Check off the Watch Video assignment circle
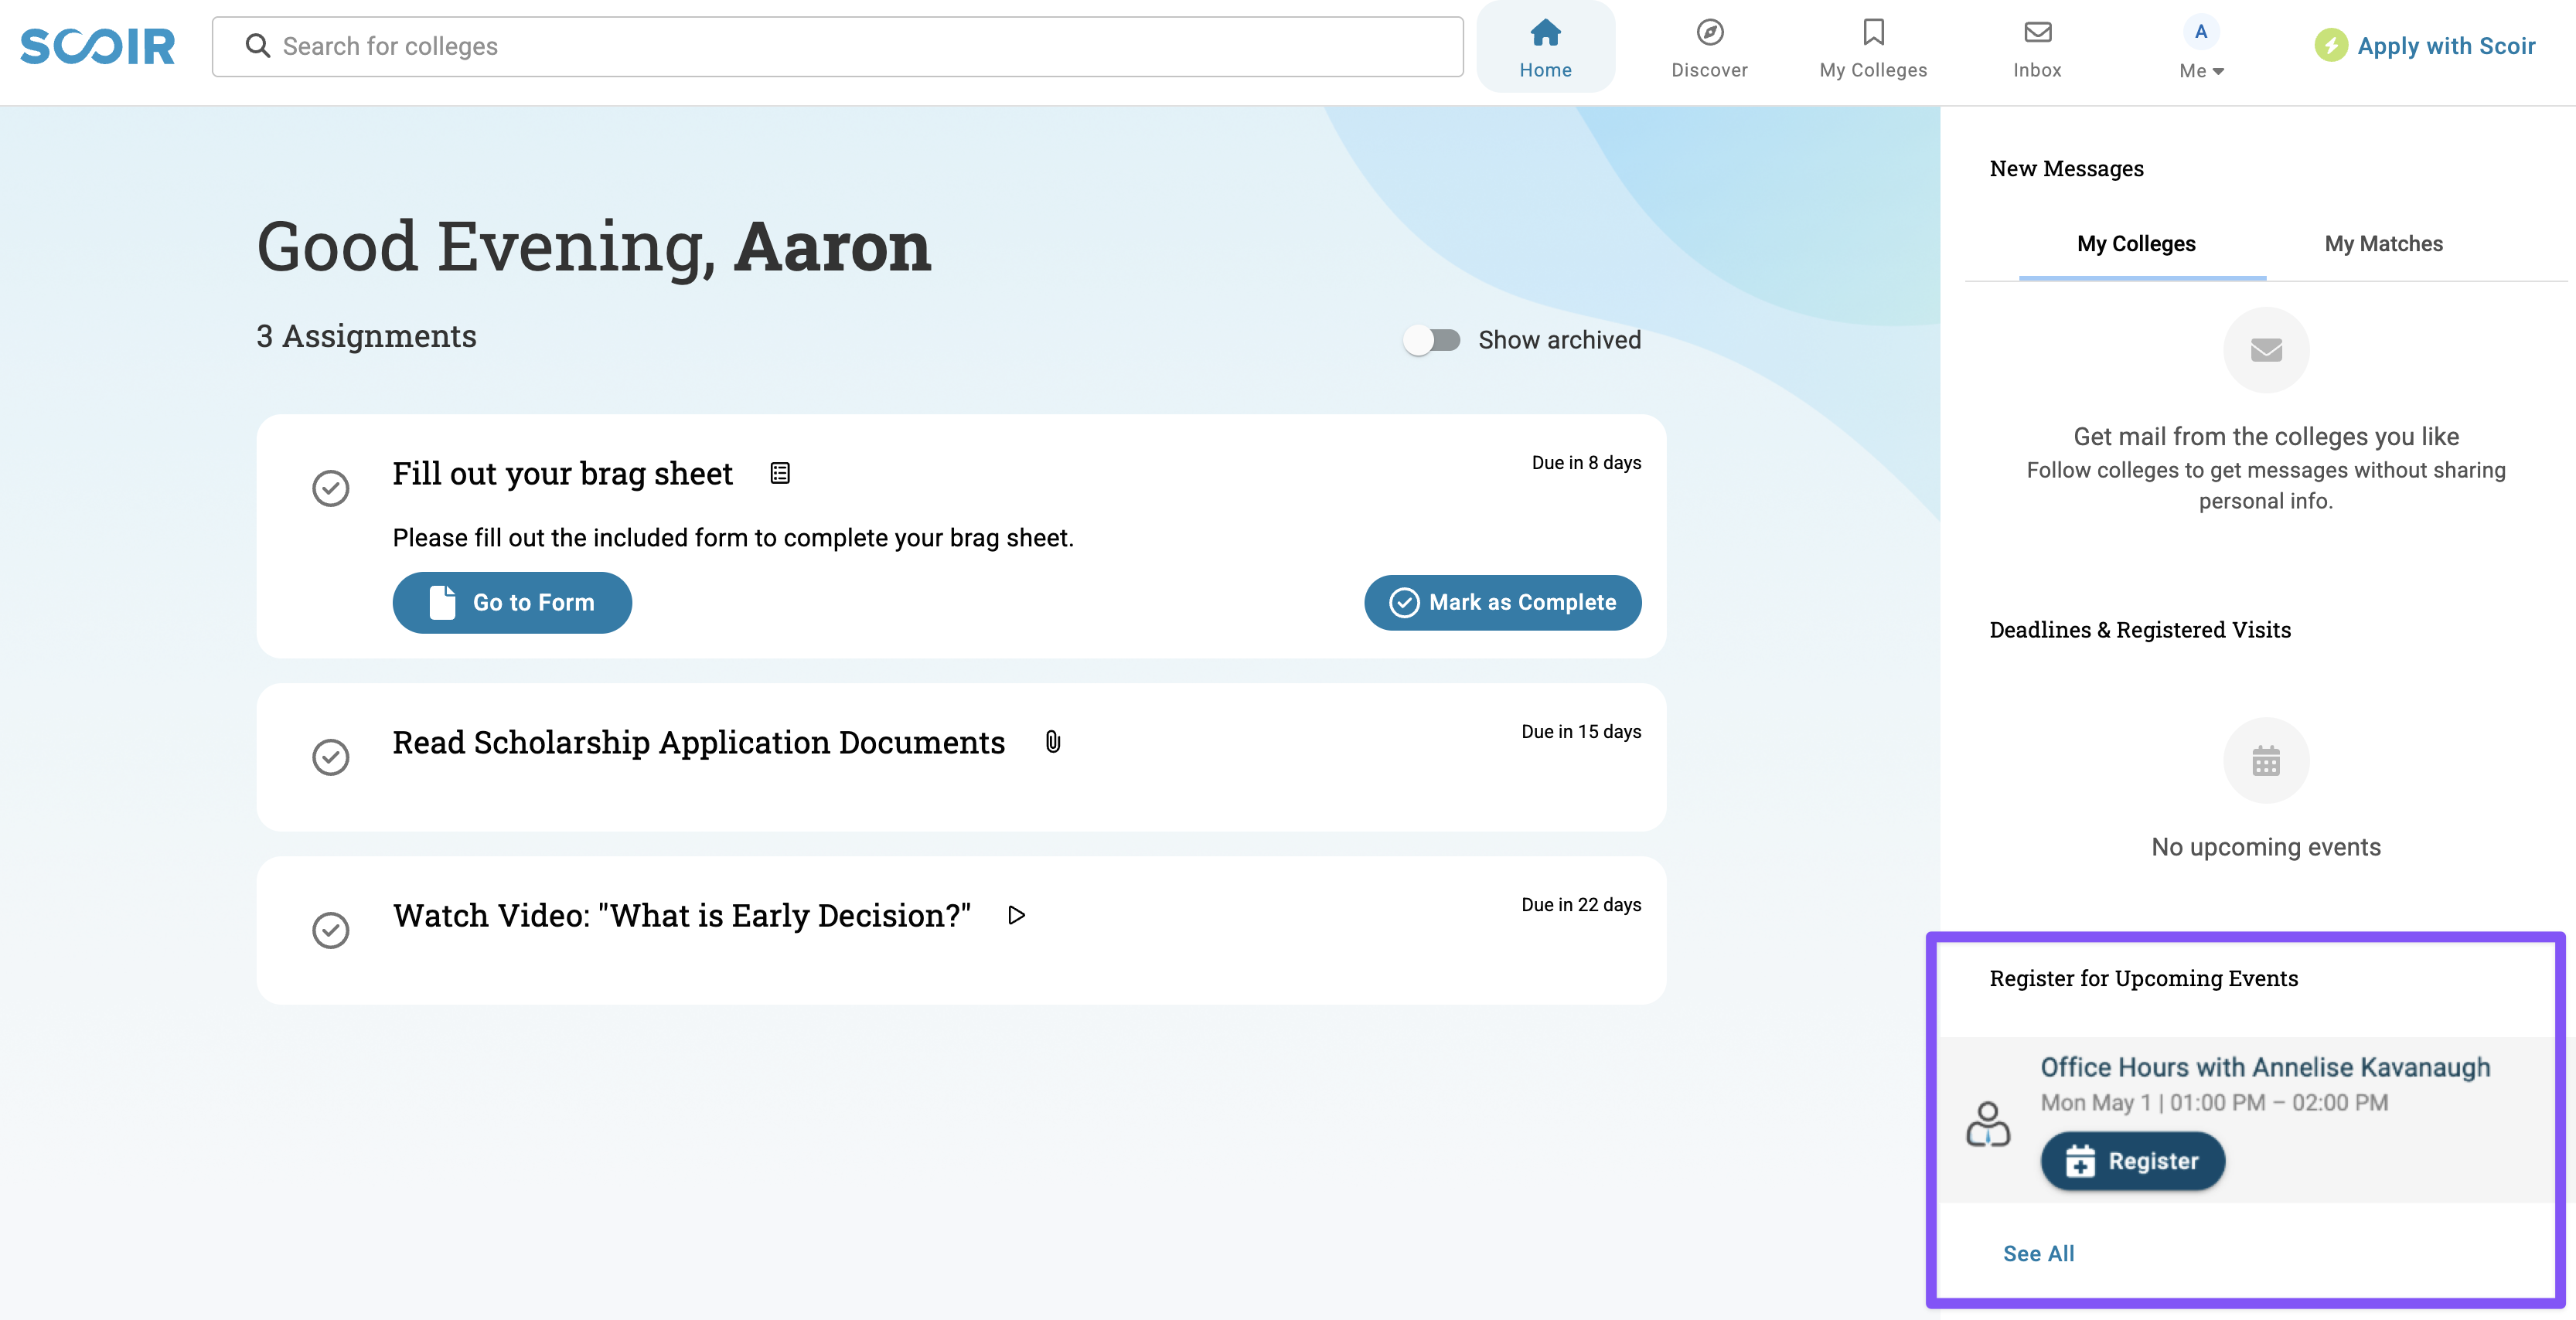This screenshot has width=2576, height=1320. (x=330, y=930)
